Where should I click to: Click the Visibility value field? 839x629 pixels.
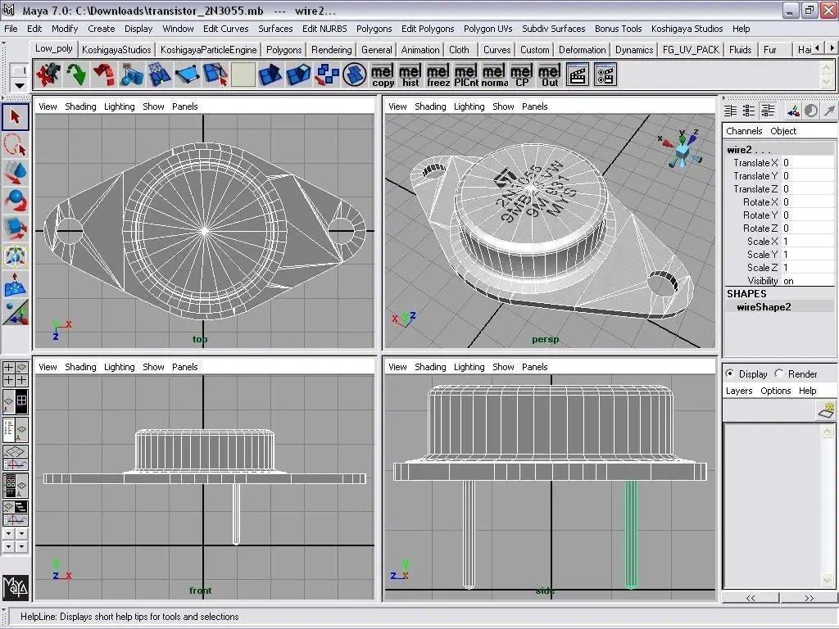(808, 281)
